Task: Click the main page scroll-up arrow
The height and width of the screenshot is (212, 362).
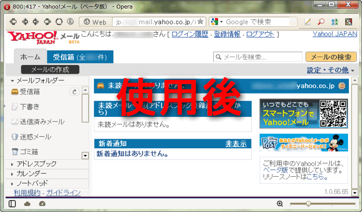Action: click(x=355, y=80)
